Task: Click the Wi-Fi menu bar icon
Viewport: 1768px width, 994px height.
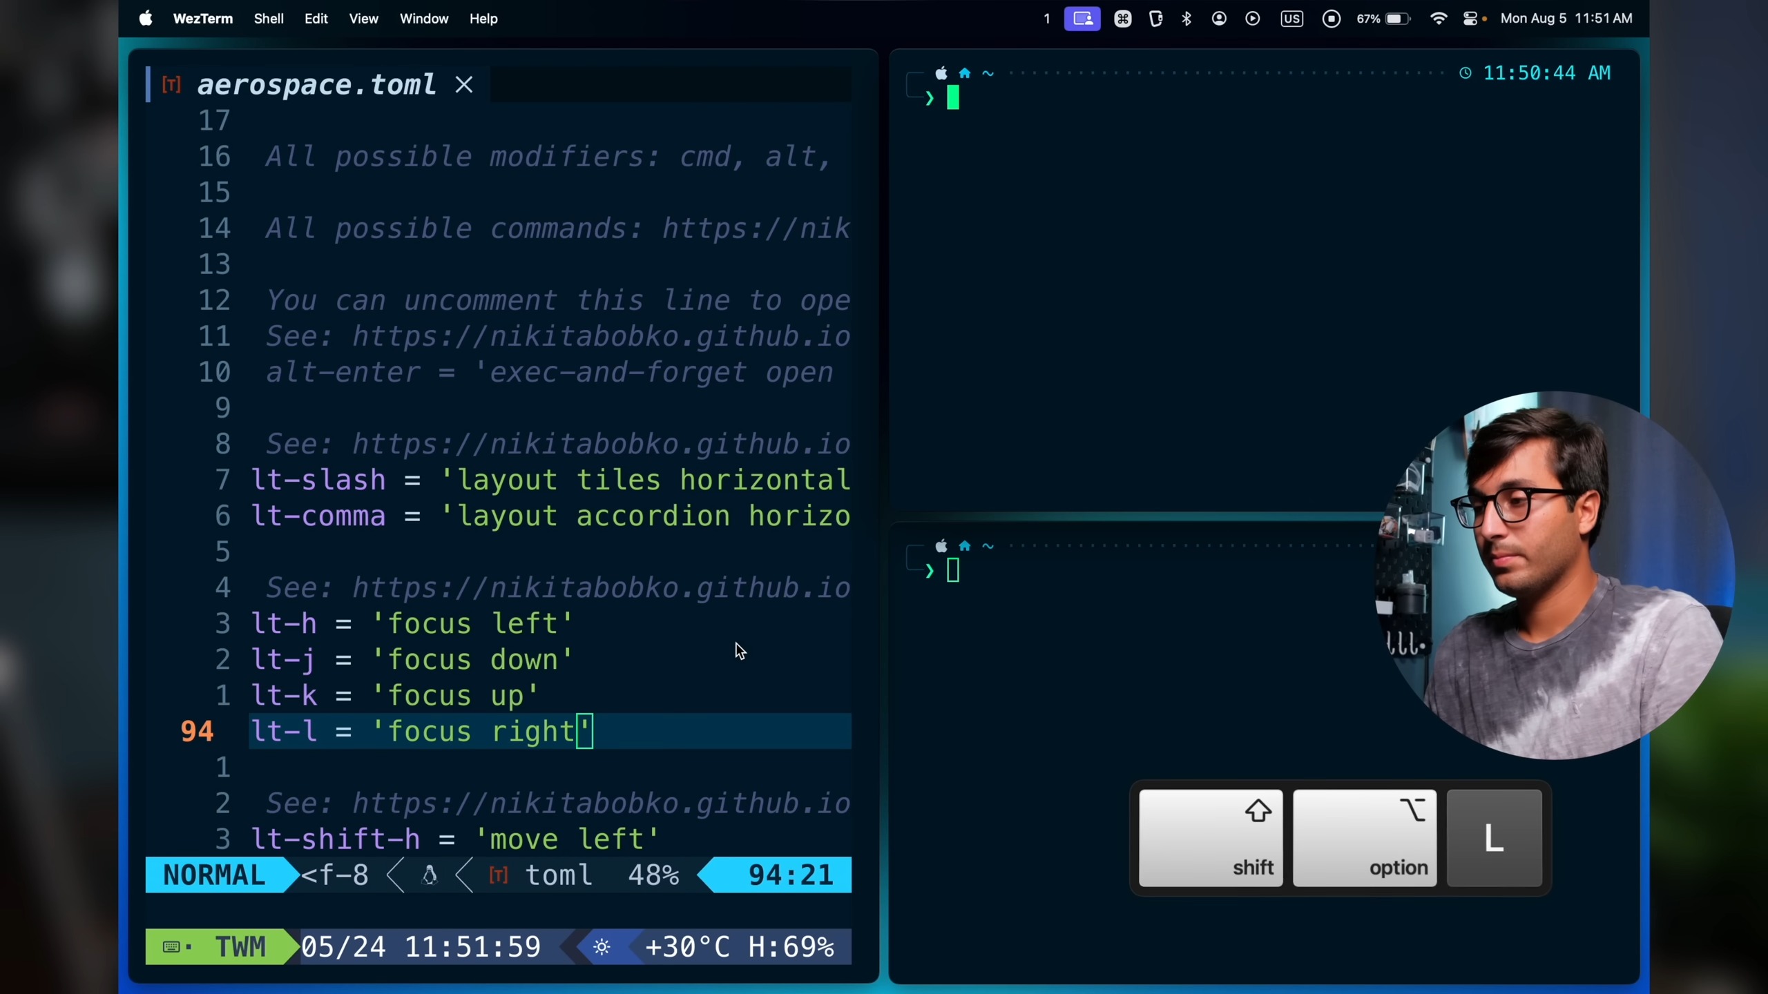Action: (1438, 19)
